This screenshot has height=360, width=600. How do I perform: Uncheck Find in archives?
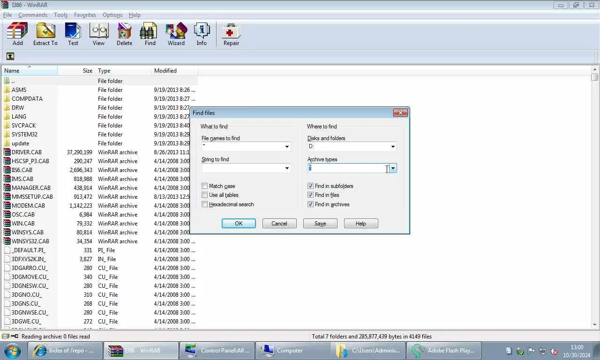(x=310, y=204)
